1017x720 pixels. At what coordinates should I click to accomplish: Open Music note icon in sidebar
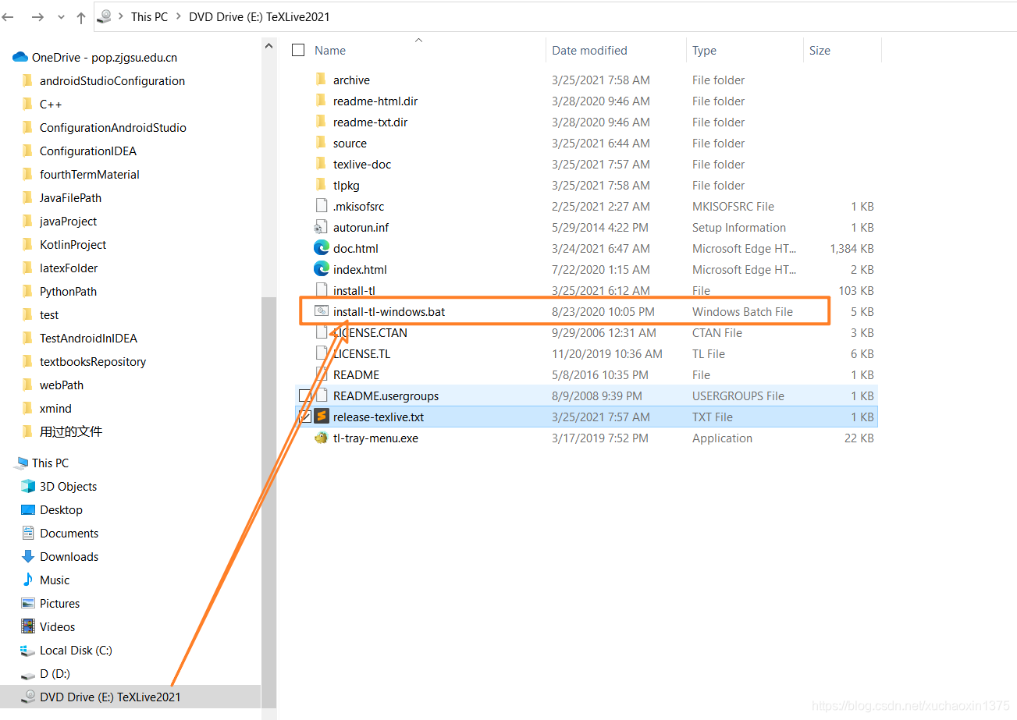(x=28, y=580)
